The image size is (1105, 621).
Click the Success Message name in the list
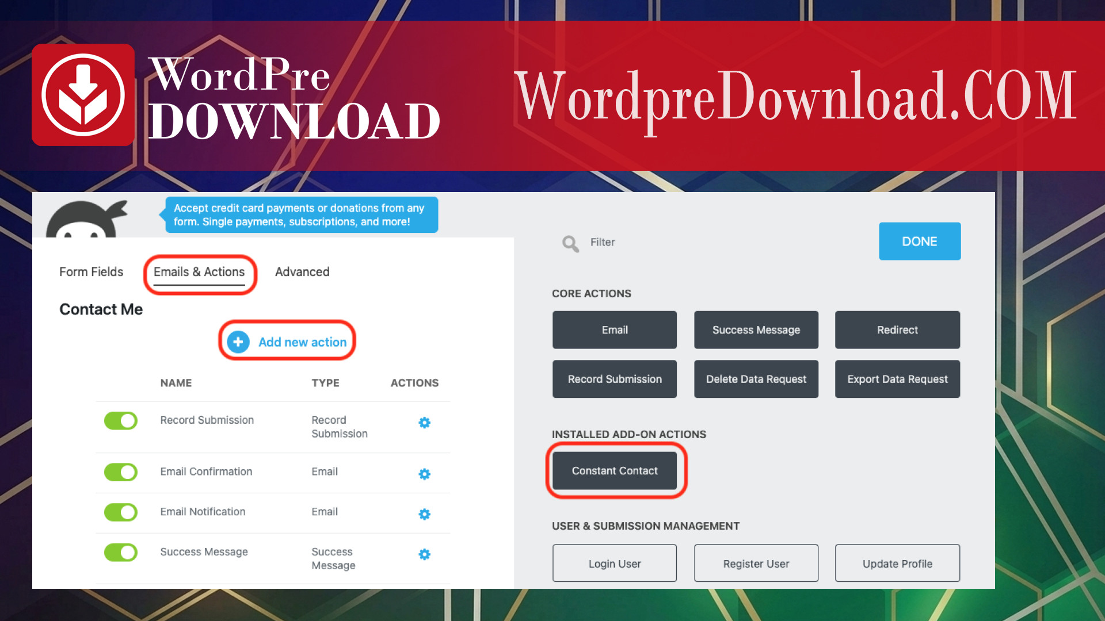pos(204,552)
